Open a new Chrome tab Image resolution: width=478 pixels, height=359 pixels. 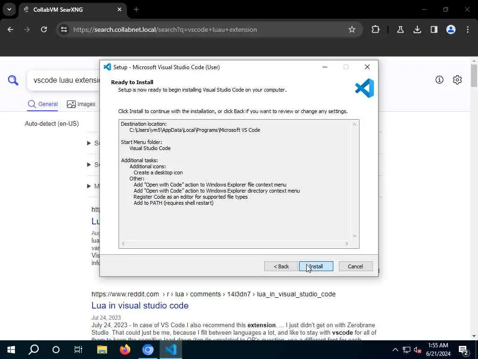pyautogui.click(x=136, y=9)
